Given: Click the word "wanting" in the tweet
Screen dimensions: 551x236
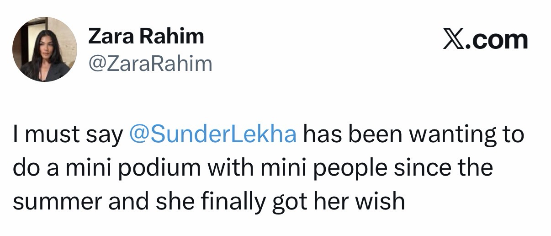Looking at the screenshot, I should 441,136.
